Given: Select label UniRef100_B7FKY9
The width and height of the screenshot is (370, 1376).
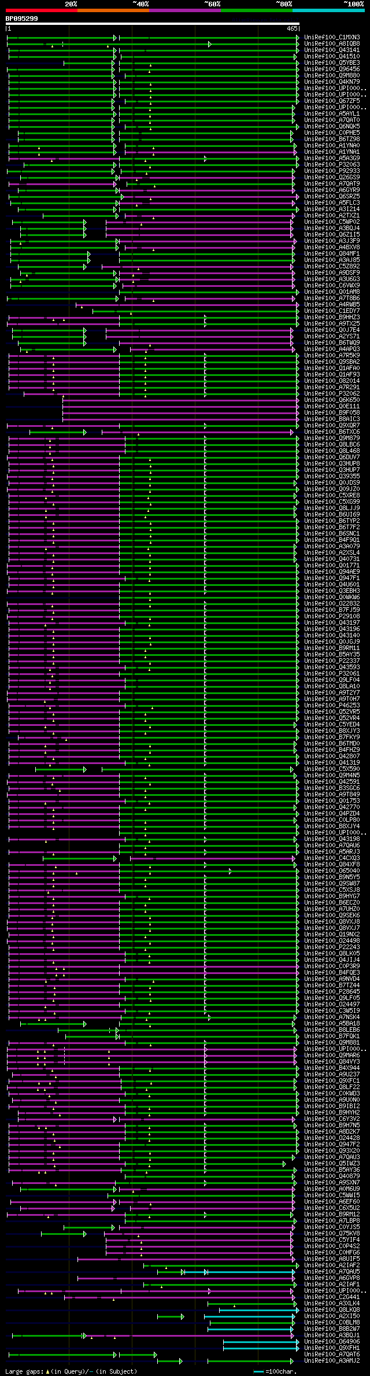Looking at the screenshot, I should 332,737.
